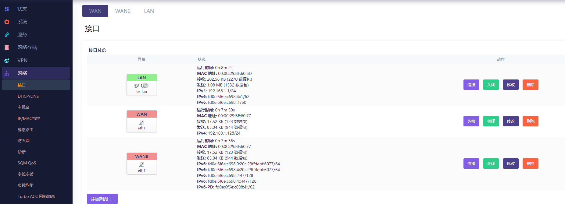Click the eth1 icon in WAN card

coord(141,122)
